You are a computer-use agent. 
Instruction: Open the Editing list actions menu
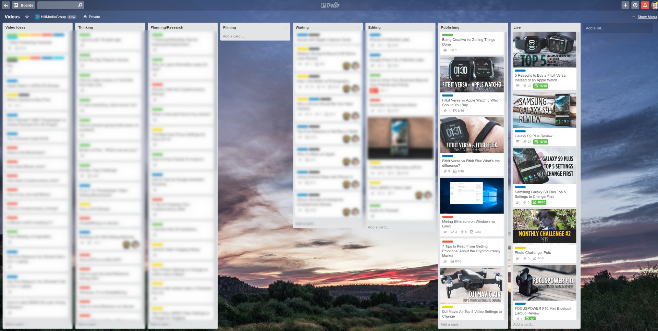[x=431, y=27]
